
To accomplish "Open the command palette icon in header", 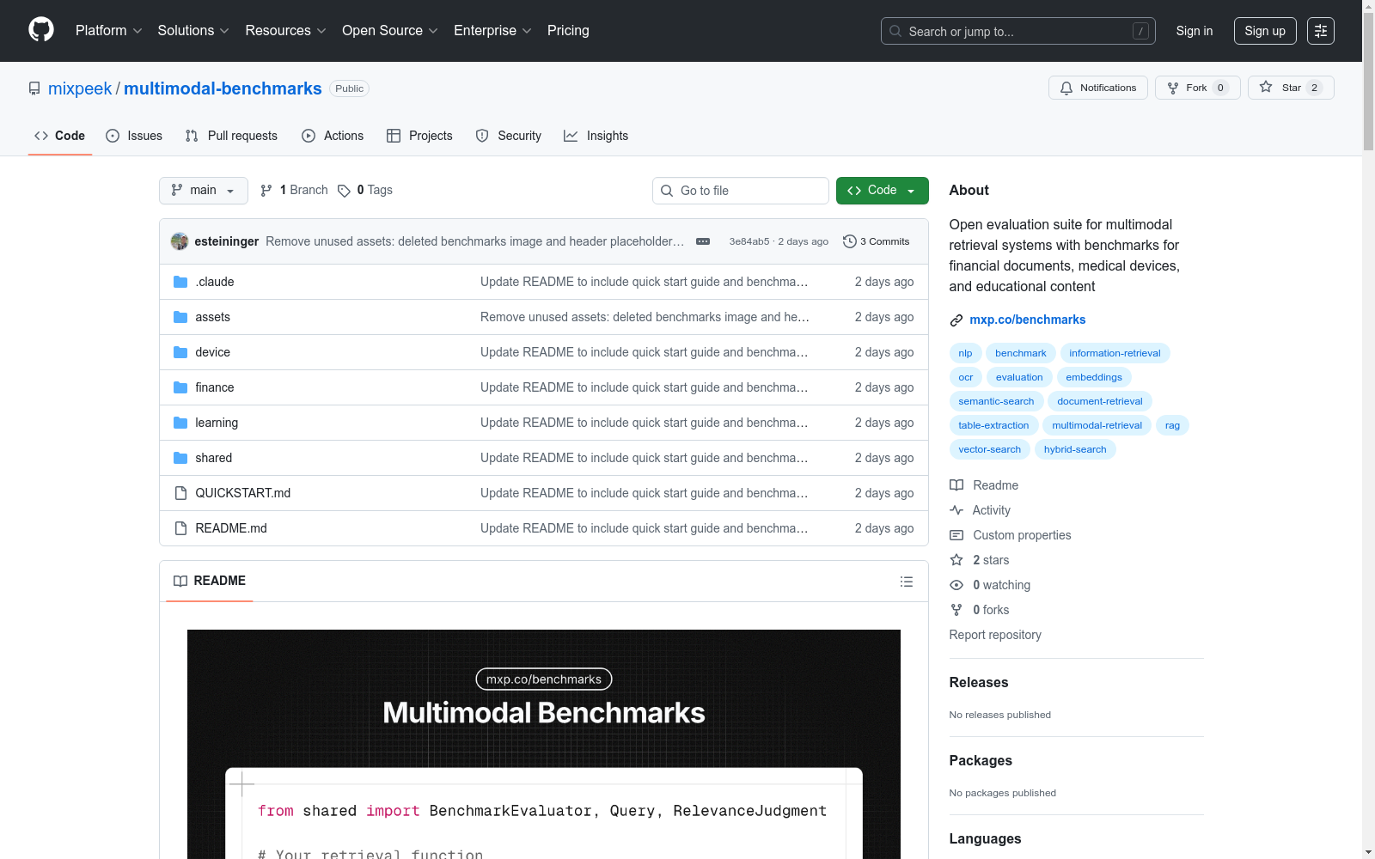I will (1321, 31).
